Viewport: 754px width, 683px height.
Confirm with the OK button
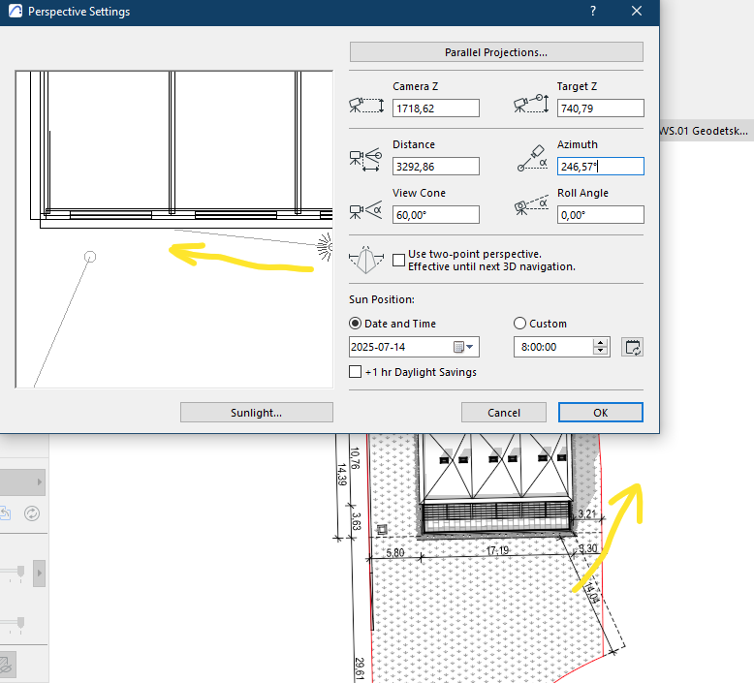coord(600,413)
